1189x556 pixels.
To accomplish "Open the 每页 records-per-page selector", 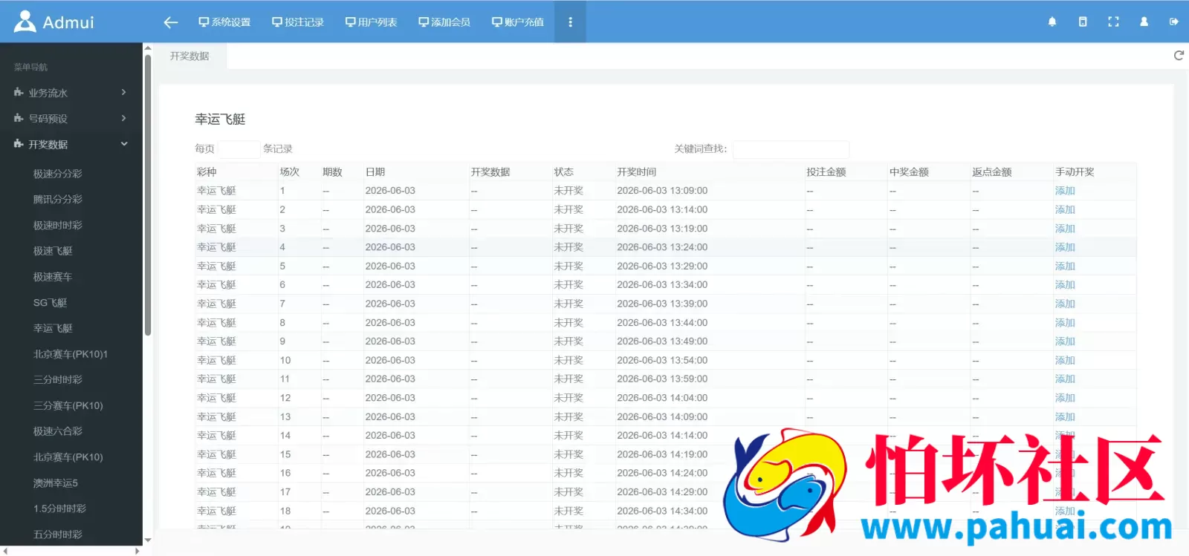I will [239, 149].
